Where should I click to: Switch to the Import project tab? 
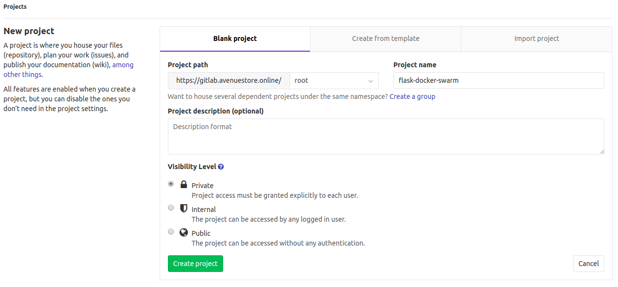[x=536, y=38]
